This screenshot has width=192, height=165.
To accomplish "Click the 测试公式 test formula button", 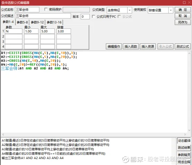I will pos(183,47).
